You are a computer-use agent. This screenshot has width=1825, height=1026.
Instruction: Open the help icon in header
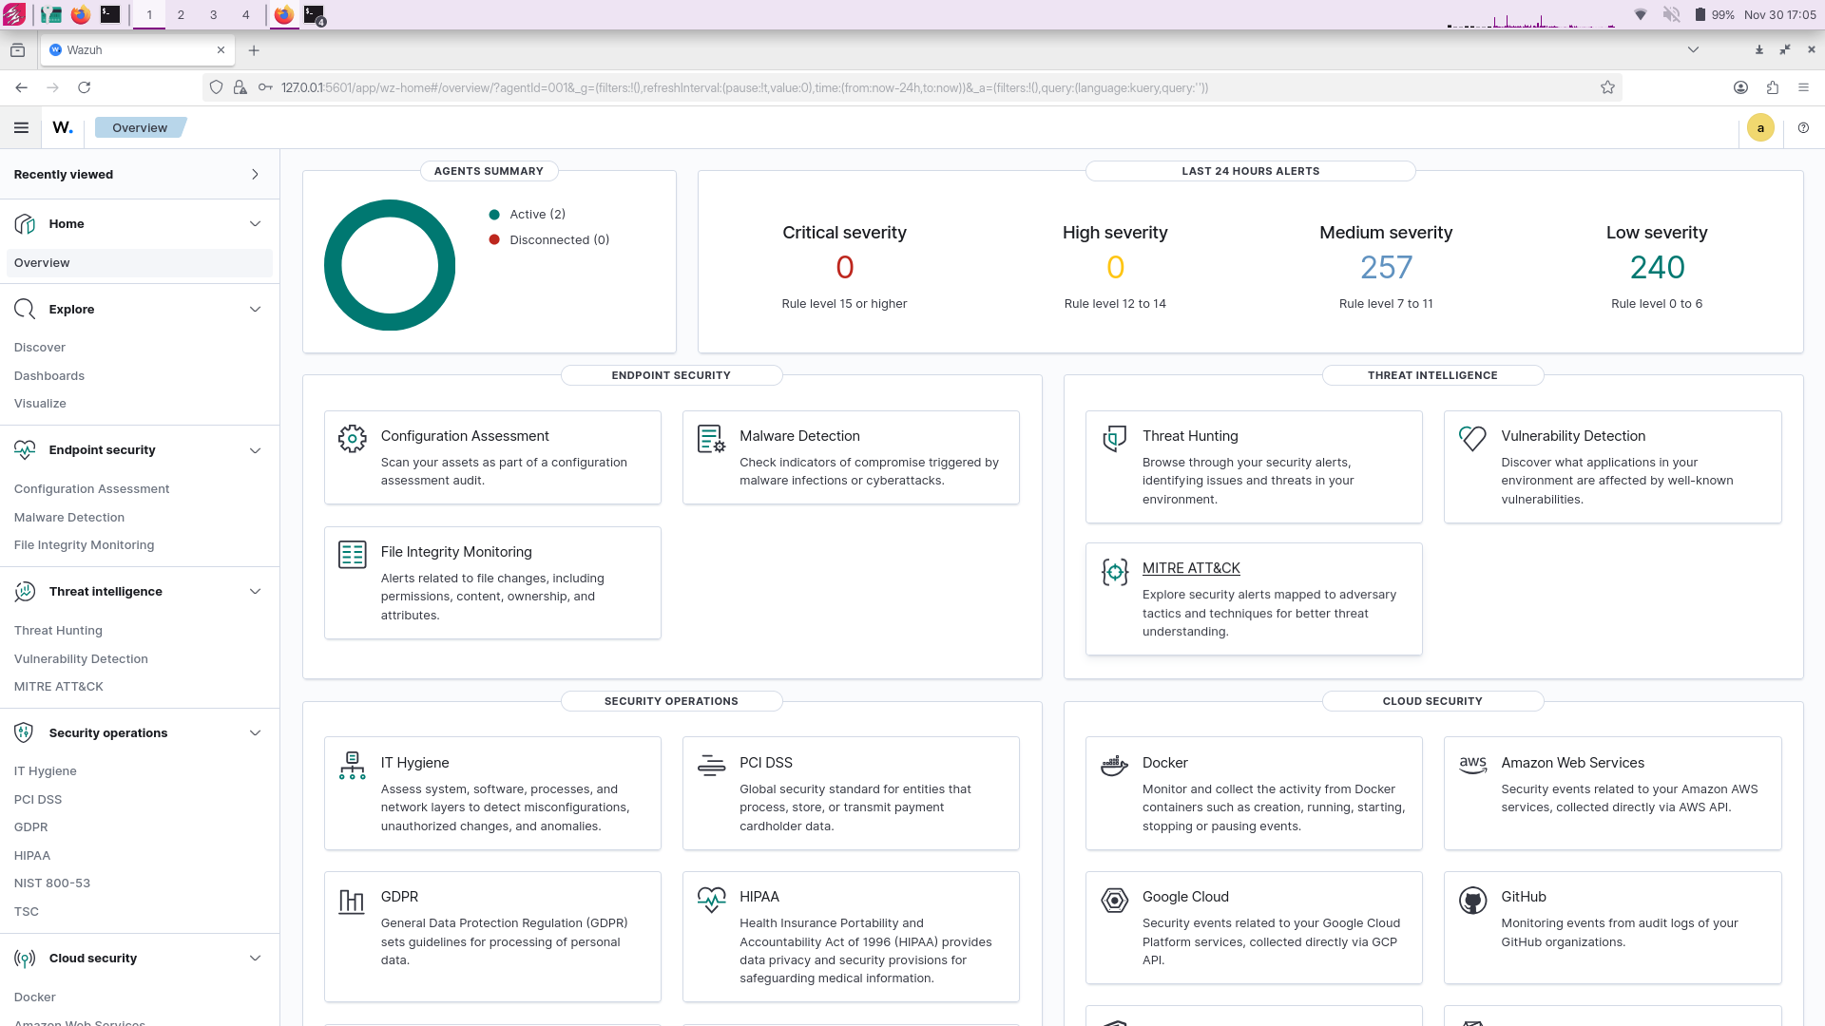click(x=1803, y=127)
